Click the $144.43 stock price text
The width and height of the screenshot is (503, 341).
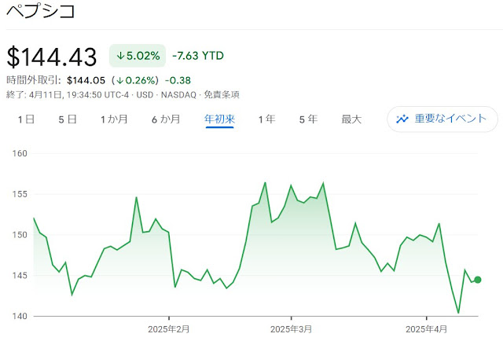pos(52,57)
